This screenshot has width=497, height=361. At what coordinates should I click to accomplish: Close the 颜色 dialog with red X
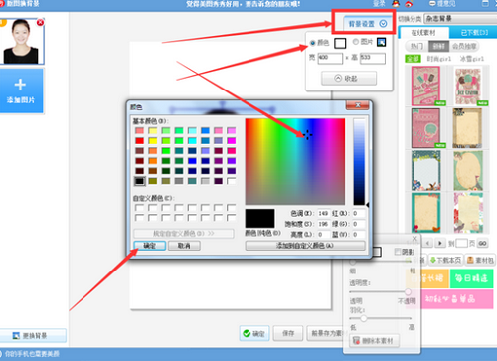(x=358, y=105)
